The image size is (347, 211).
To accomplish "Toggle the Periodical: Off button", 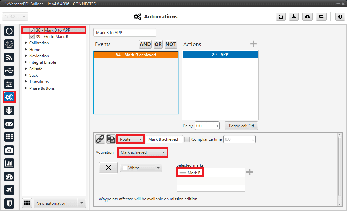I will point(241,126).
